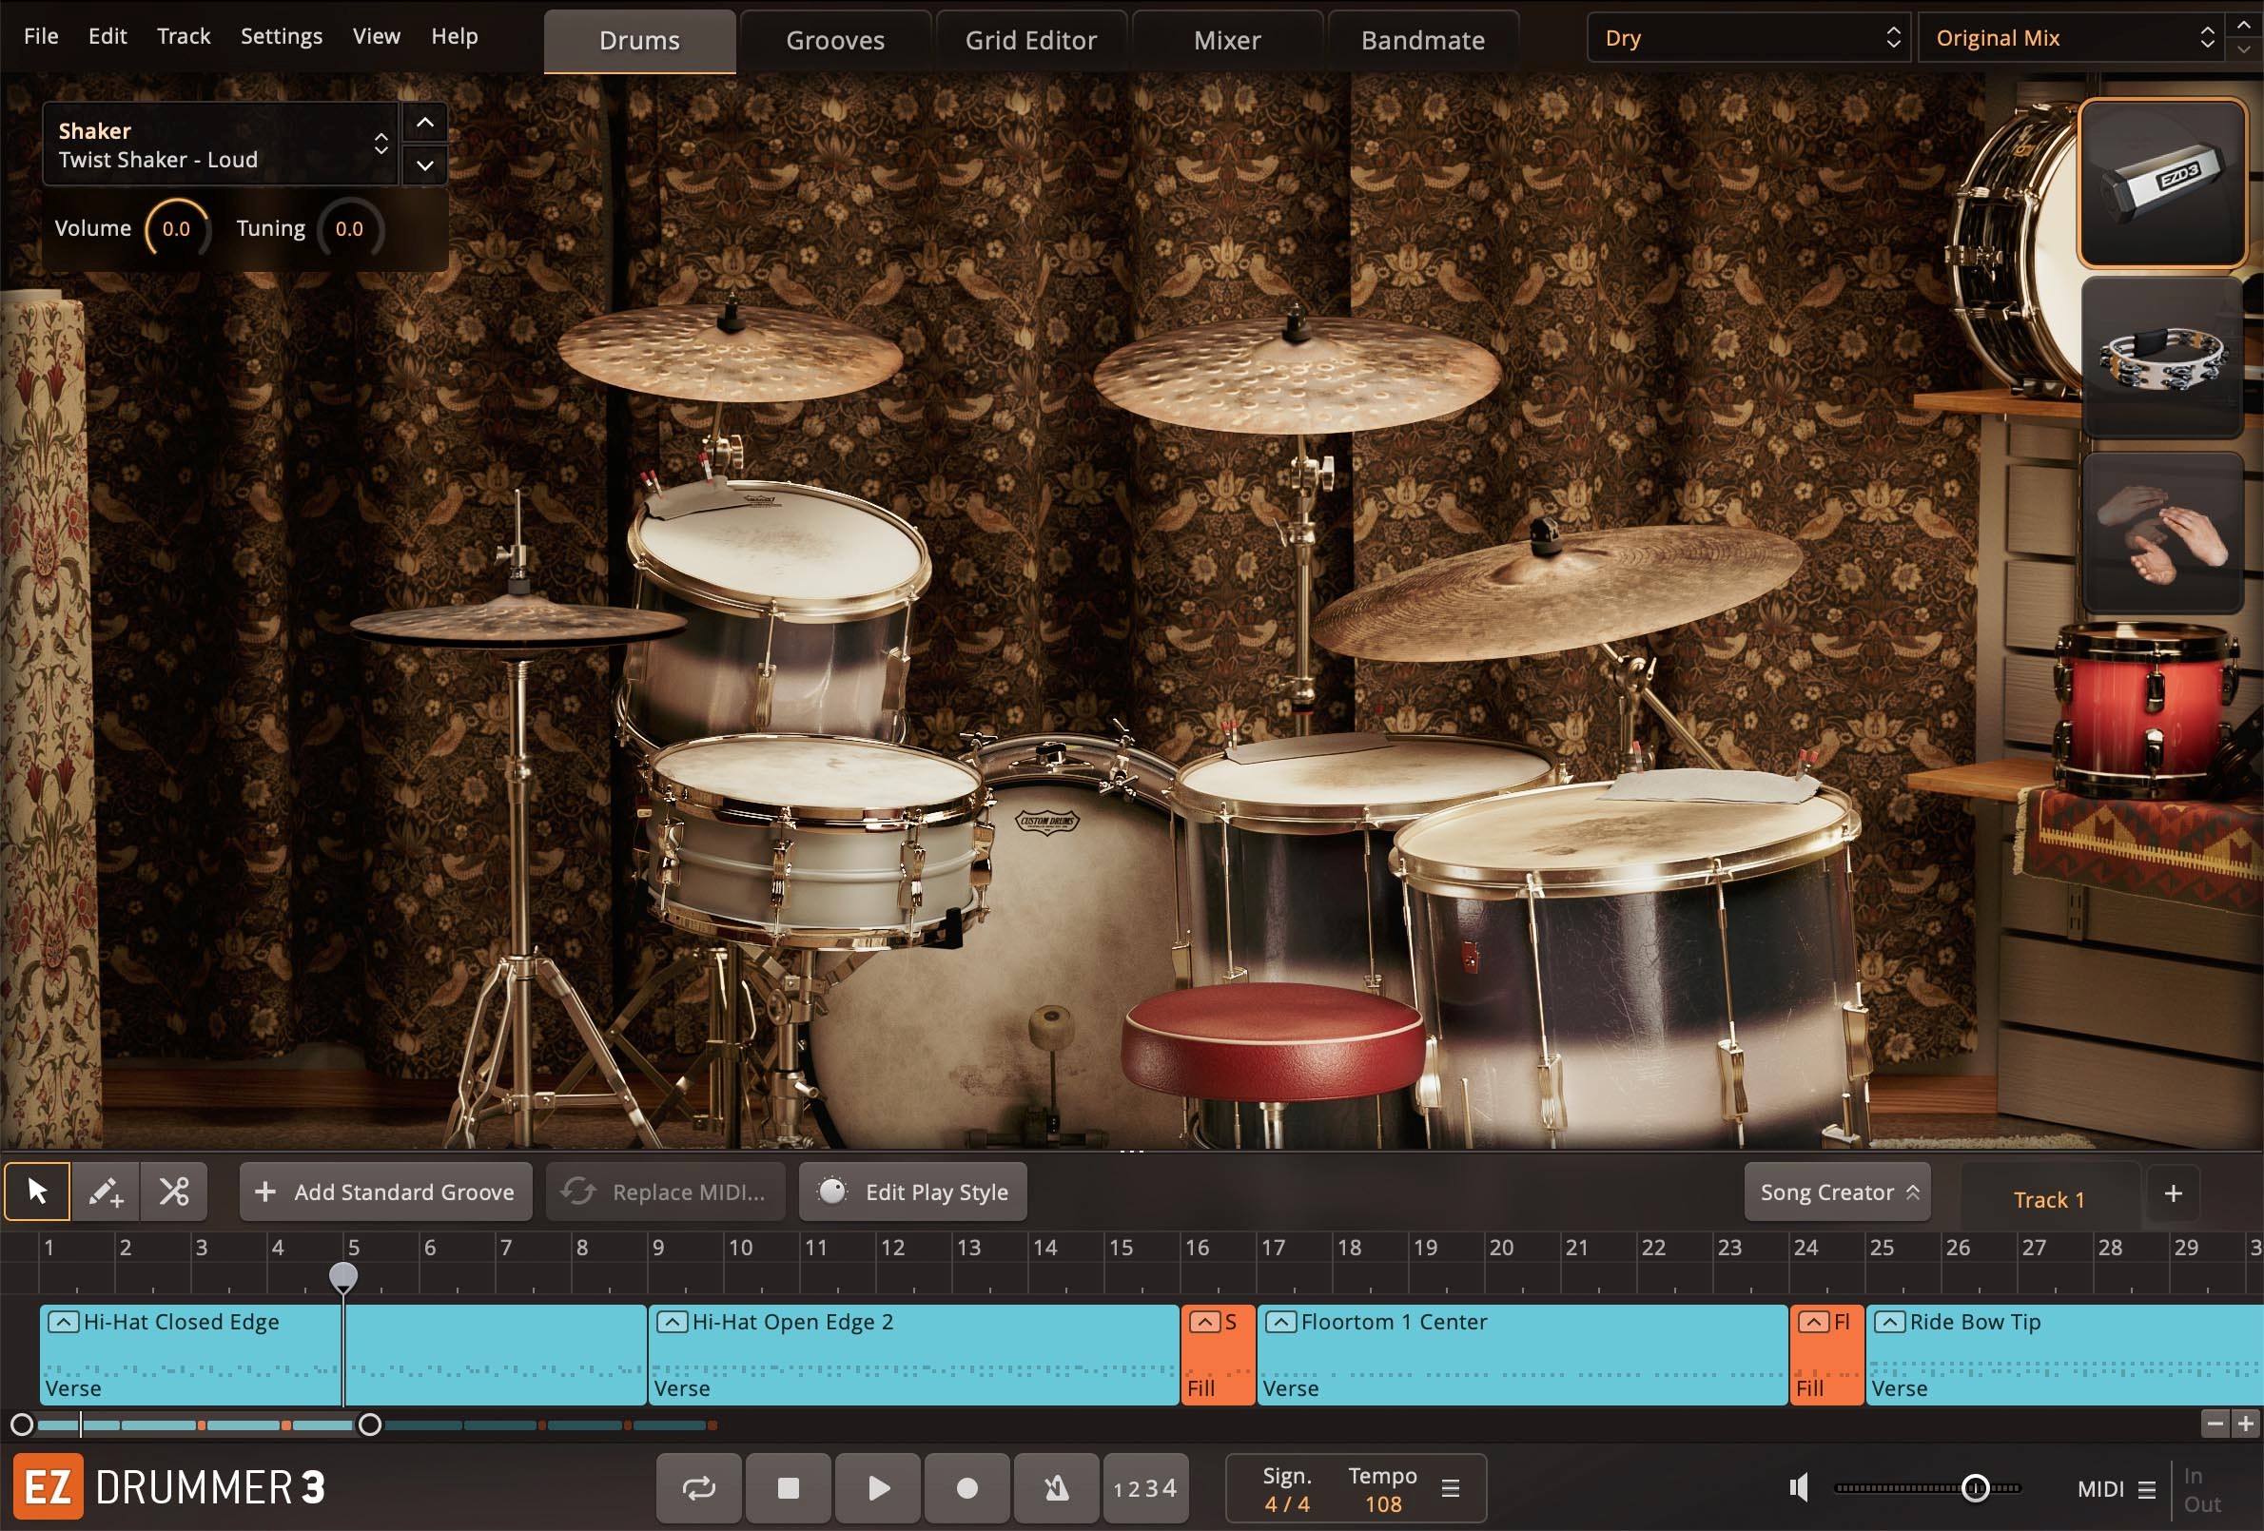The image size is (2264, 1531).
Task: Click the tap-tempo metronome icon
Action: click(1056, 1487)
